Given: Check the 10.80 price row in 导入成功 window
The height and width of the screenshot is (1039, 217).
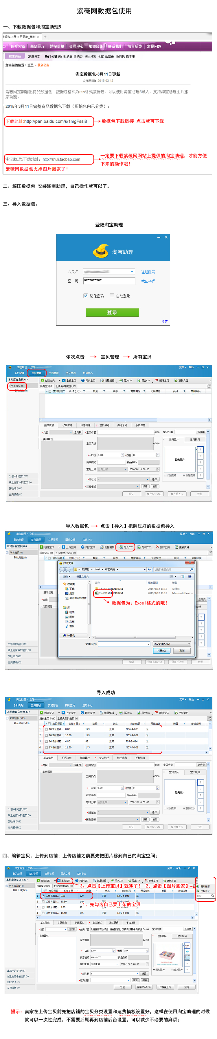Looking at the screenshot, I should click(x=46, y=735).
